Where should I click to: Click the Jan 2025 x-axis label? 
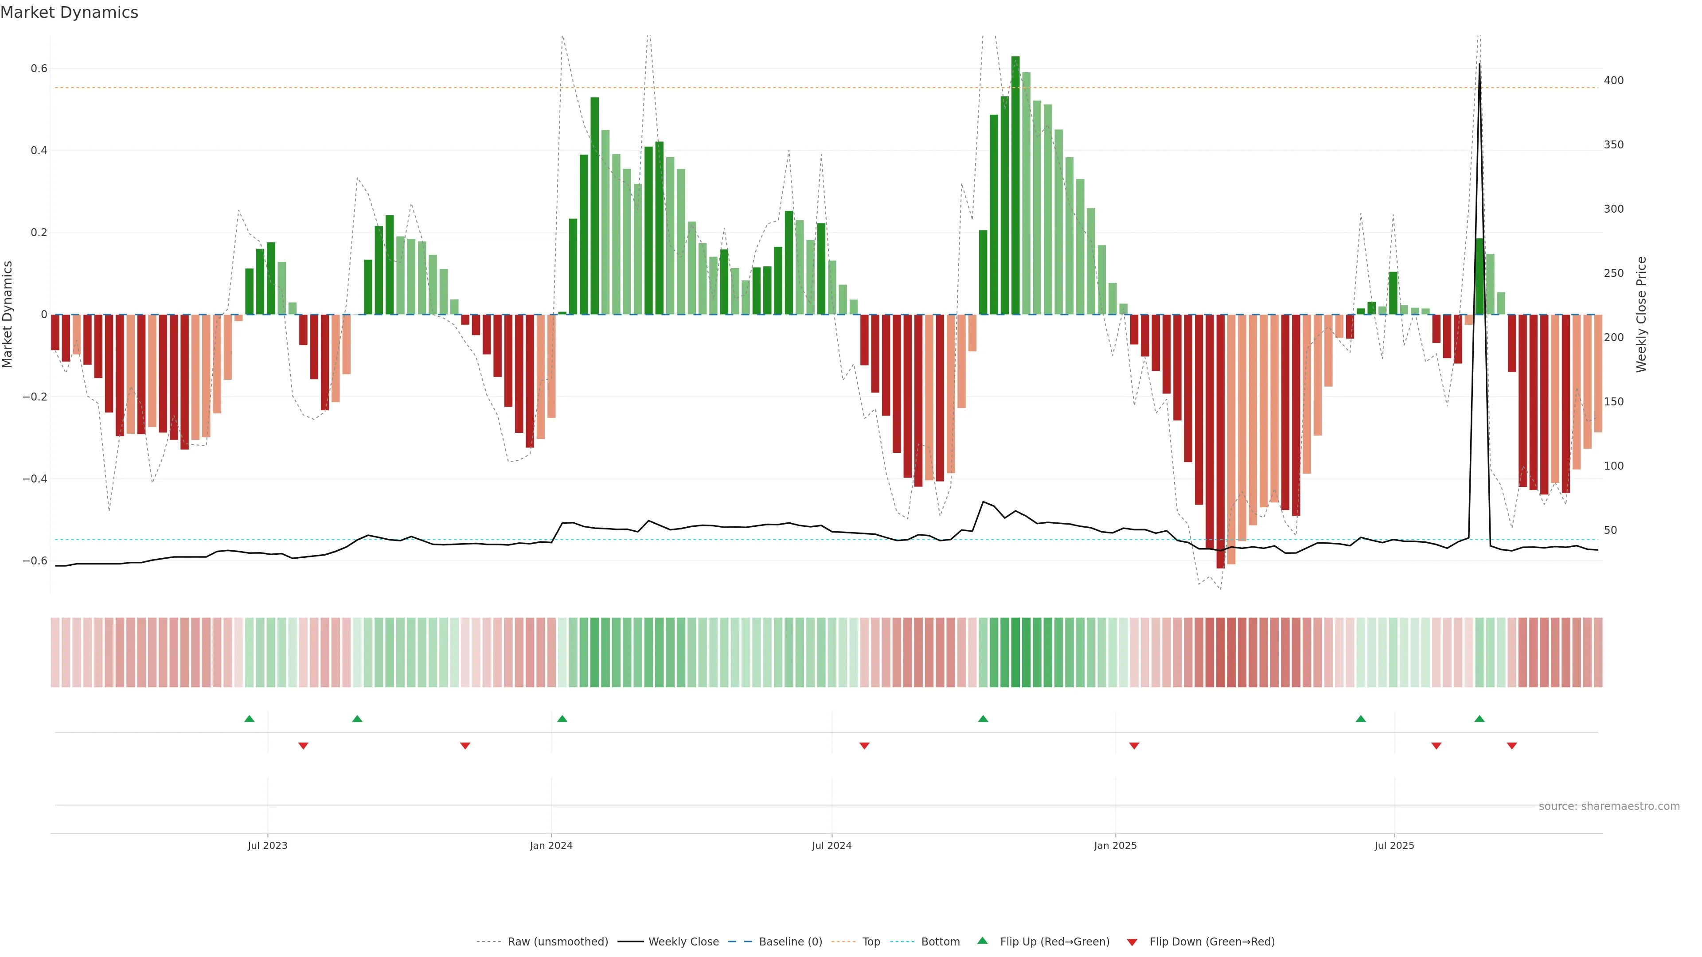(1115, 846)
